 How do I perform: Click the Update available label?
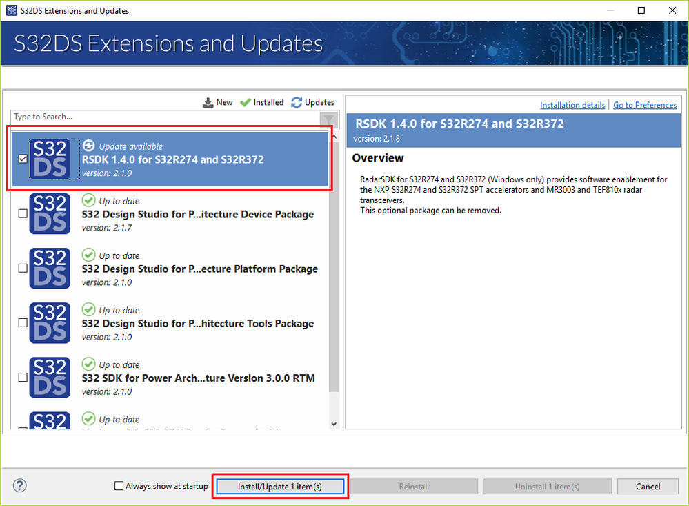click(x=130, y=146)
